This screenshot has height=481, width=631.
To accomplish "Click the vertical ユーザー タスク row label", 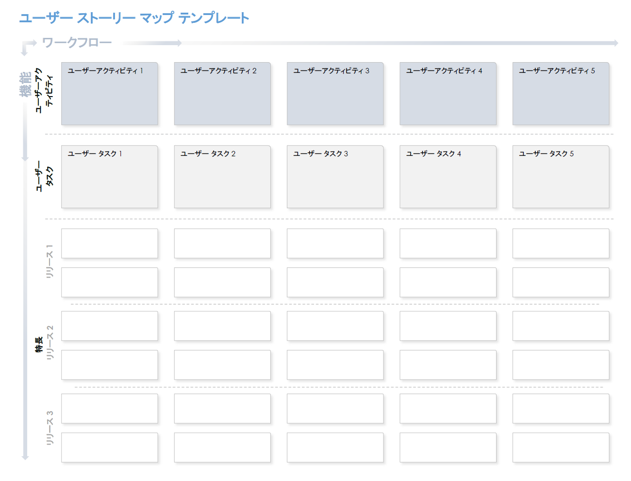I will coord(44,176).
